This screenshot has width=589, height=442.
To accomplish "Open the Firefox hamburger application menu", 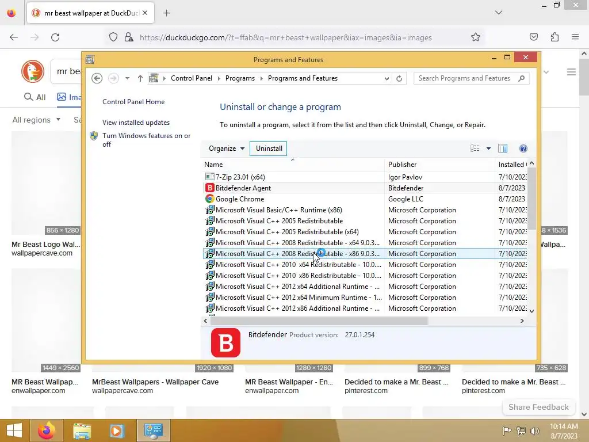I will (x=575, y=37).
